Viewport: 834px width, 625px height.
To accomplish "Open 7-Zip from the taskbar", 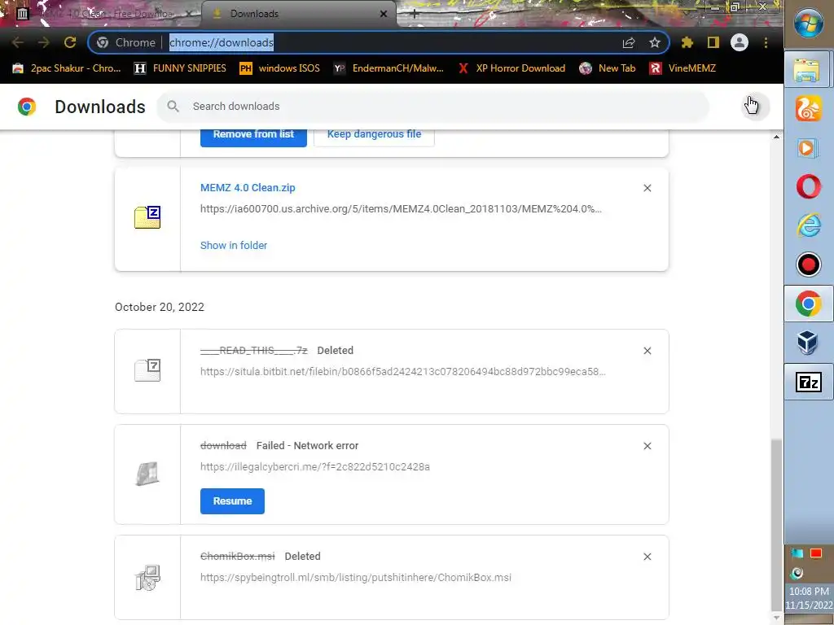I will pyautogui.click(x=809, y=382).
